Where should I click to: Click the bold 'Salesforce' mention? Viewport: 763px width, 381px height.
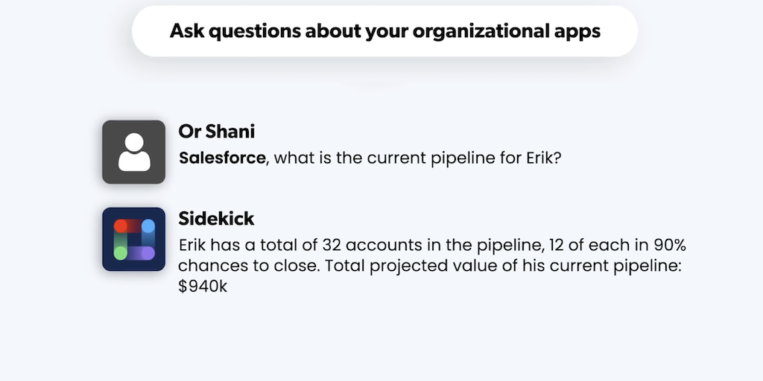pos(222,158)
